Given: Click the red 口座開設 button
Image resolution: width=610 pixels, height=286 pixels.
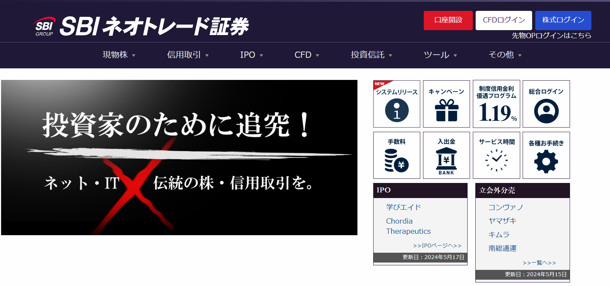Looking at the screenshot, I should 448,20.
